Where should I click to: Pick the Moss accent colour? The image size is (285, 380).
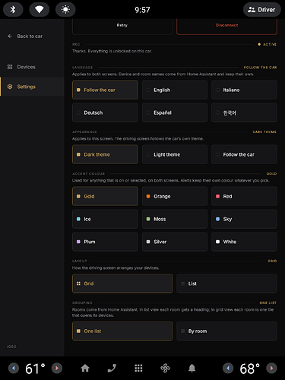tap(175, 219)
